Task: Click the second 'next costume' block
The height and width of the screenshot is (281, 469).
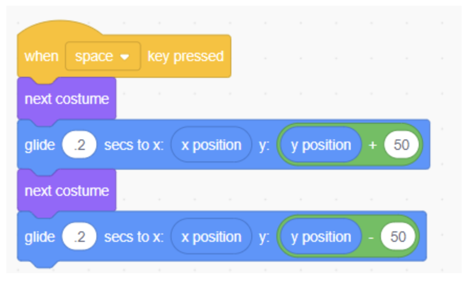Action: point(66,191)
